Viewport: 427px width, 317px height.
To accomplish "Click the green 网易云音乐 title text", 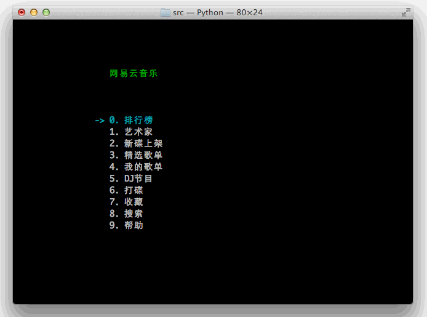I will pos(134,73).
